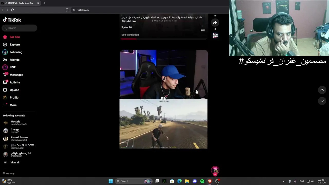Open the weather widget showing 29°C

coord(9,181)
